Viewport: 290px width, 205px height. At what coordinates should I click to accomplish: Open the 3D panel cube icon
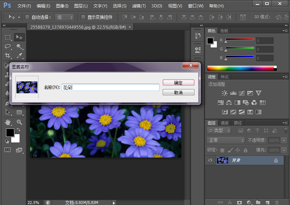click(x=198, y=50)
